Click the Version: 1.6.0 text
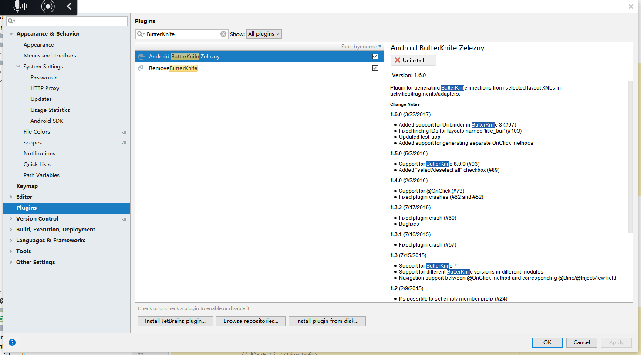Viewport: 641px width, 355px height. tap(409, 75)
